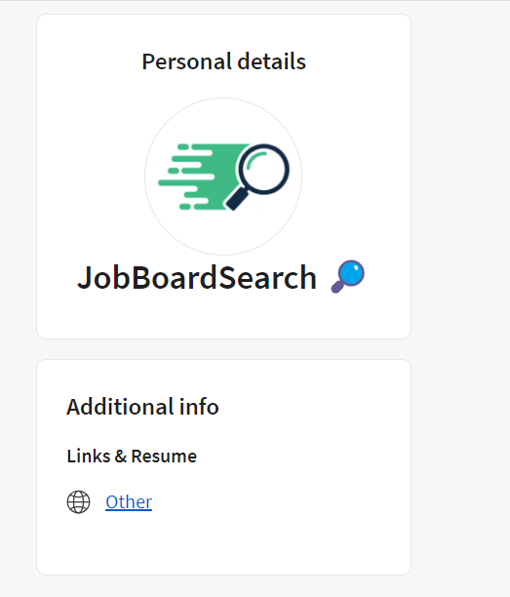Image resolution: width=510 pixels, height=597 pixels.
Task: Click the magnifier handle in avatar logo
Action: [238, 199]
